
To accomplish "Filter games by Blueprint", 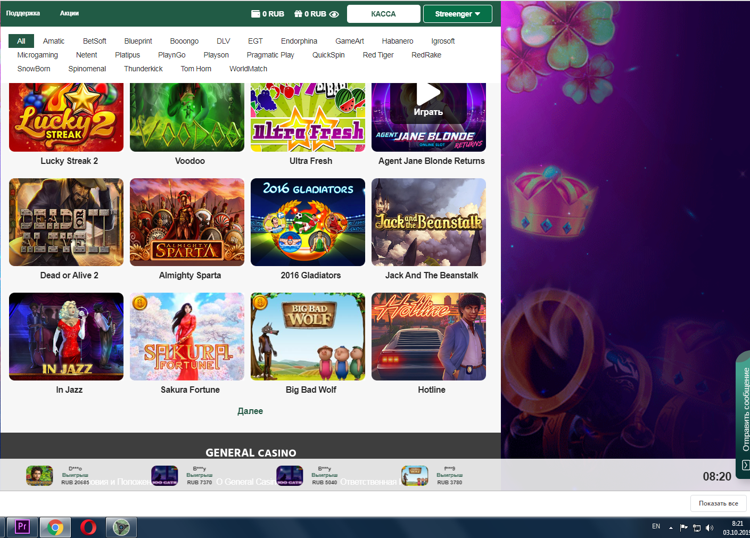I will (138, 41).
